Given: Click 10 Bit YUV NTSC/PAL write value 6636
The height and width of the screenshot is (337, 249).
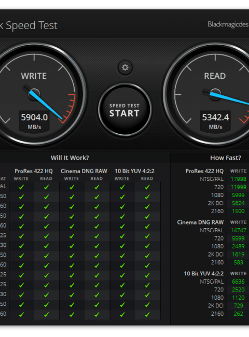Looking at the screenshot, I should coord(238,282).
